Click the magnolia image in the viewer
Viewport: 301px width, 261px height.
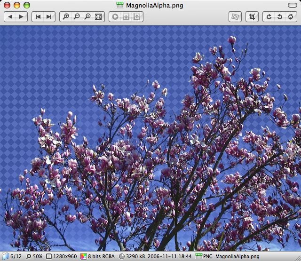(150, 138)
